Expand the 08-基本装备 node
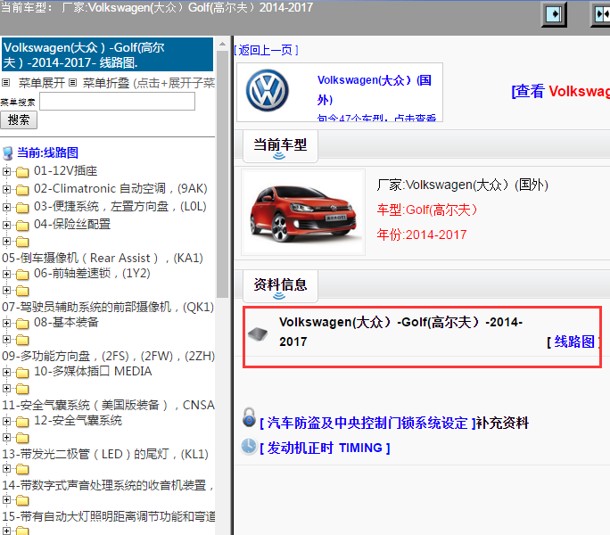Viewport: 610px width, 535px height. pos(6,323)
